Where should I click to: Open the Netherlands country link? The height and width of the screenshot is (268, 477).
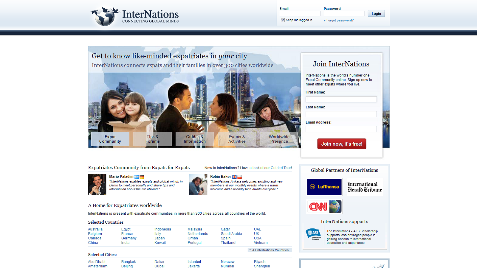[198, 234]
